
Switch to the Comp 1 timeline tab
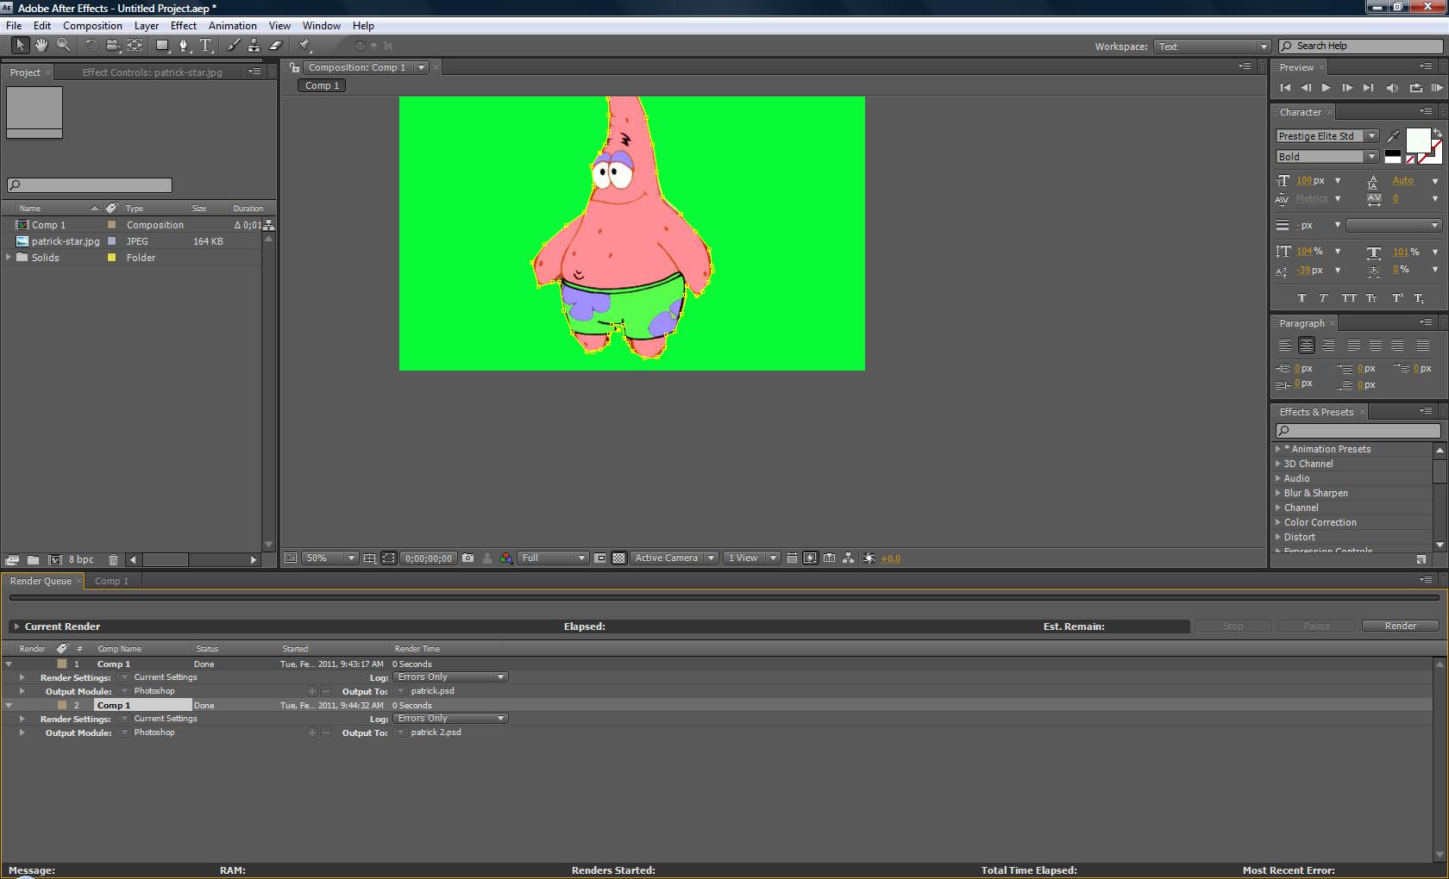(x=111, y=581)
